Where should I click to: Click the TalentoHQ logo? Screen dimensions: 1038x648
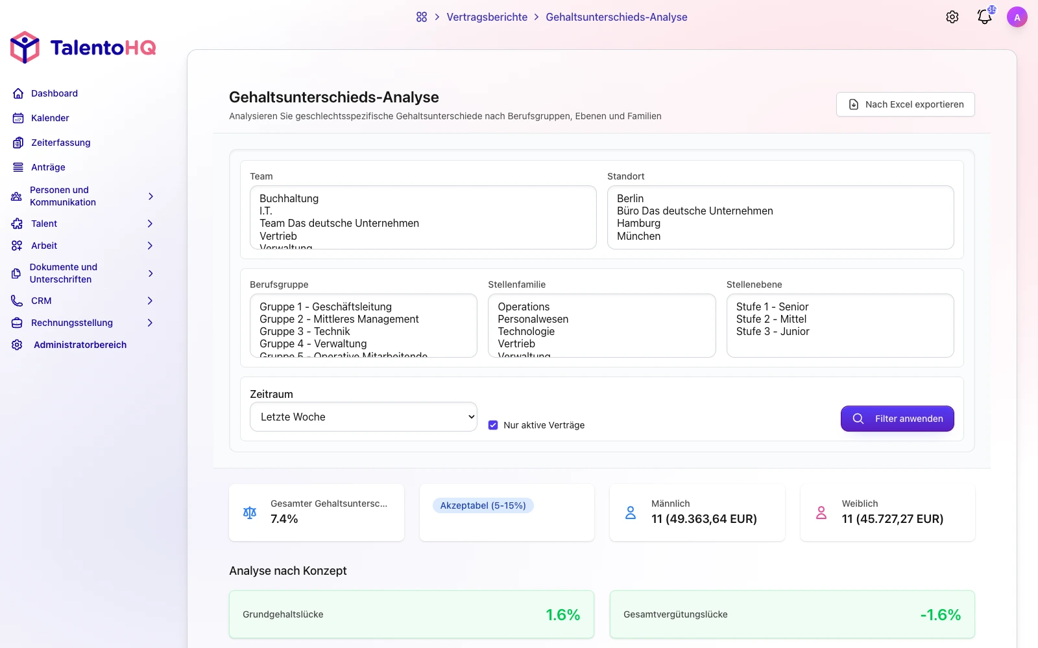[x=83, y=47]
